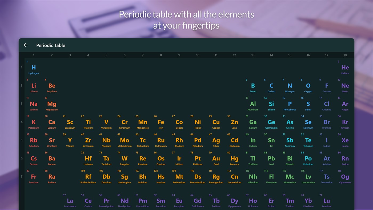373x210 pixels.
Task: Select Lutetium at the end of the lanthanides
Action: pos(326,201)
